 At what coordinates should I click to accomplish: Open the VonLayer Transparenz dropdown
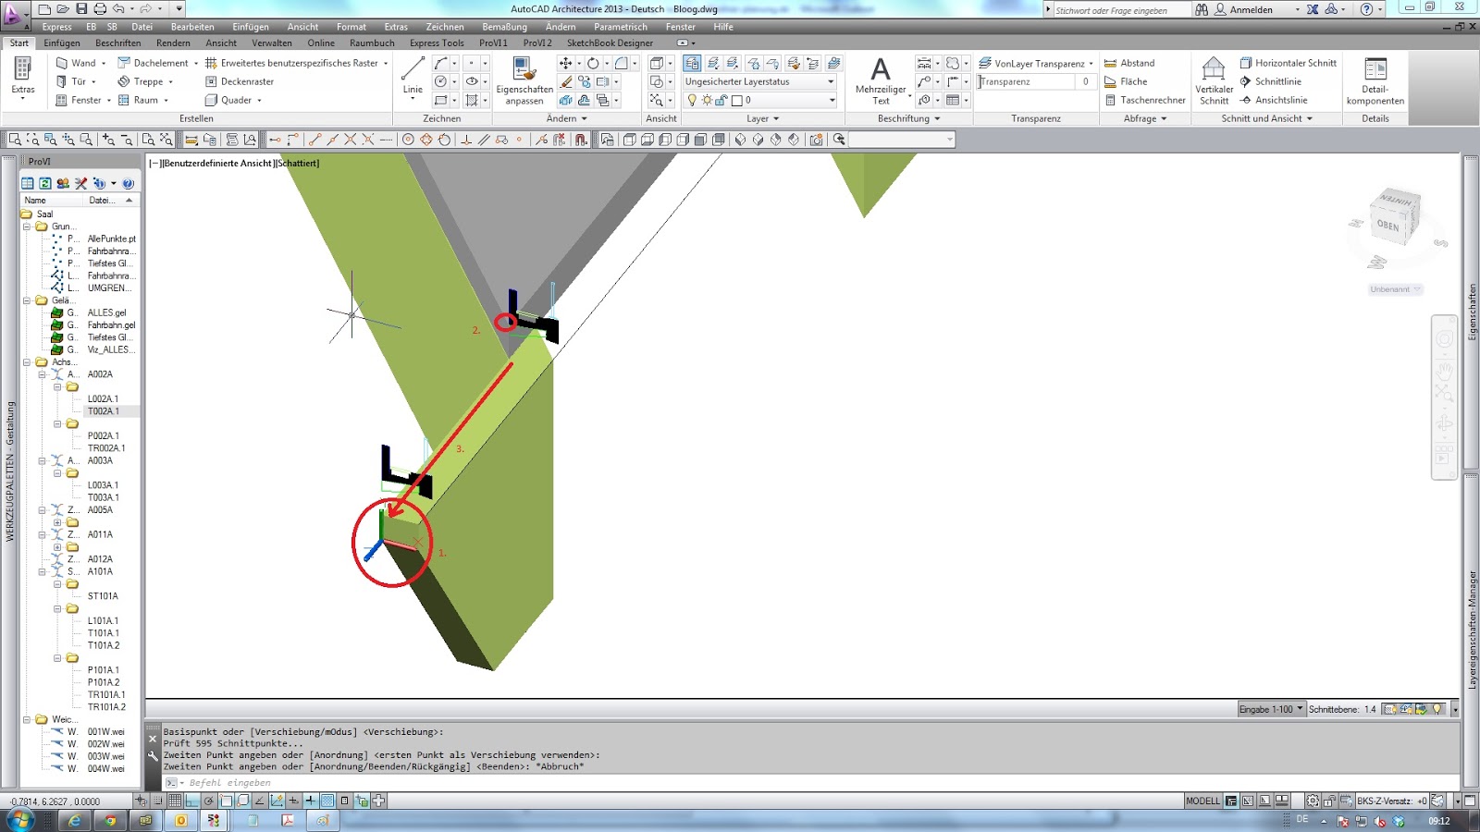[1091, 64]
